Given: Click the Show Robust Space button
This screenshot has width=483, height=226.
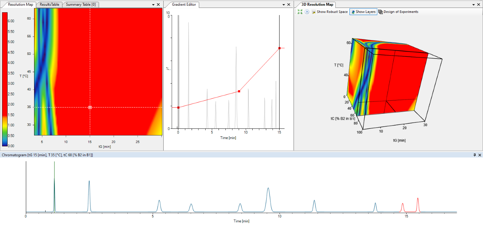Looking at the screenshot, I should [x=329, y=11].
